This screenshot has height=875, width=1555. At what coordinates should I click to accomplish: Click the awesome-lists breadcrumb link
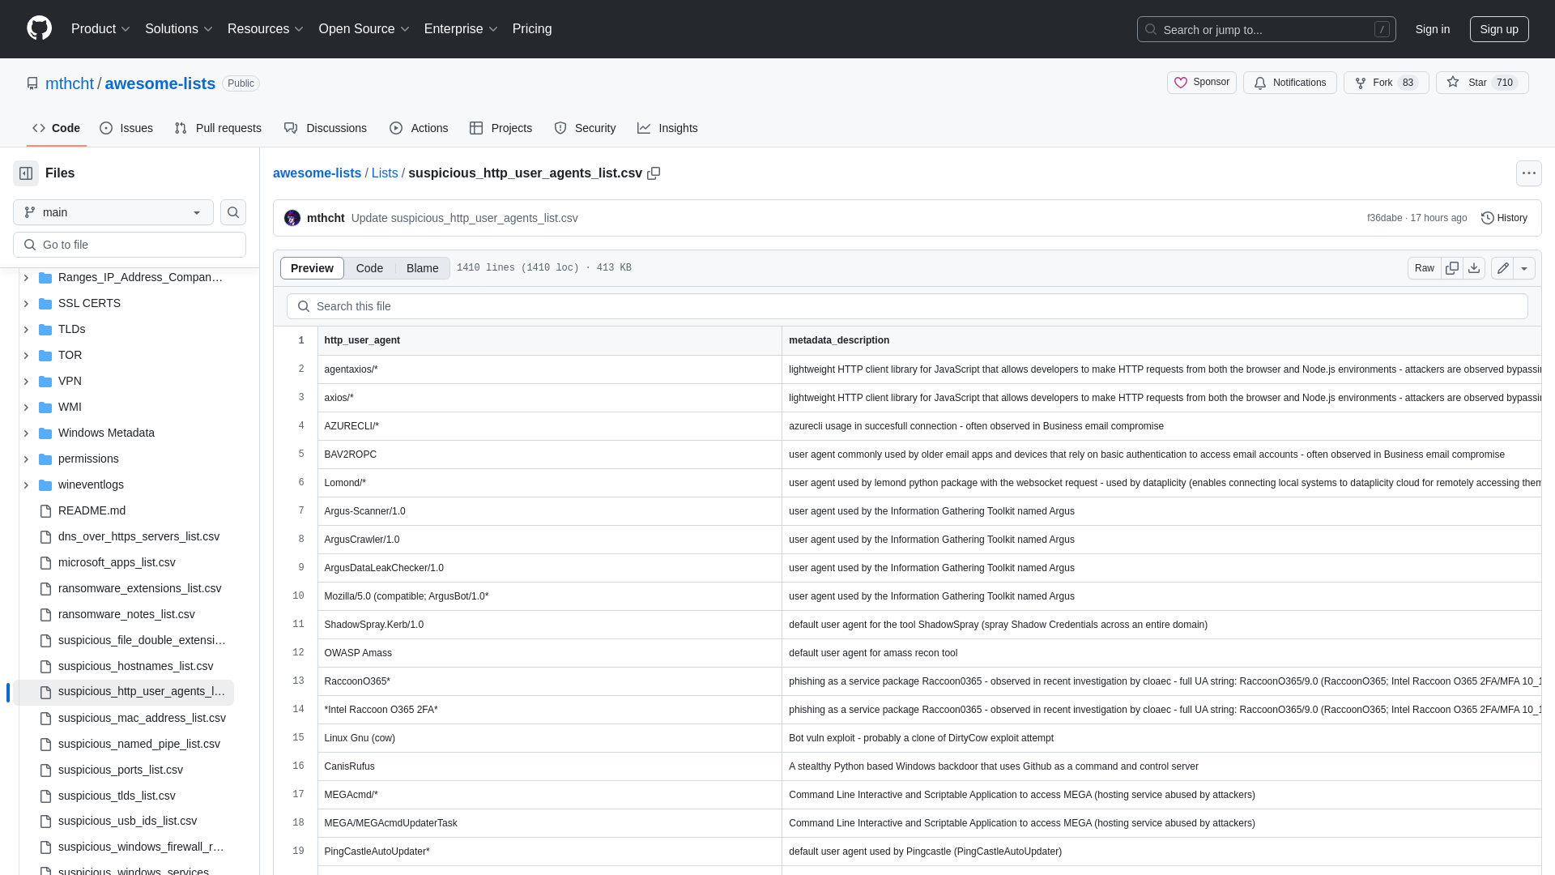[x=317, y=173]
